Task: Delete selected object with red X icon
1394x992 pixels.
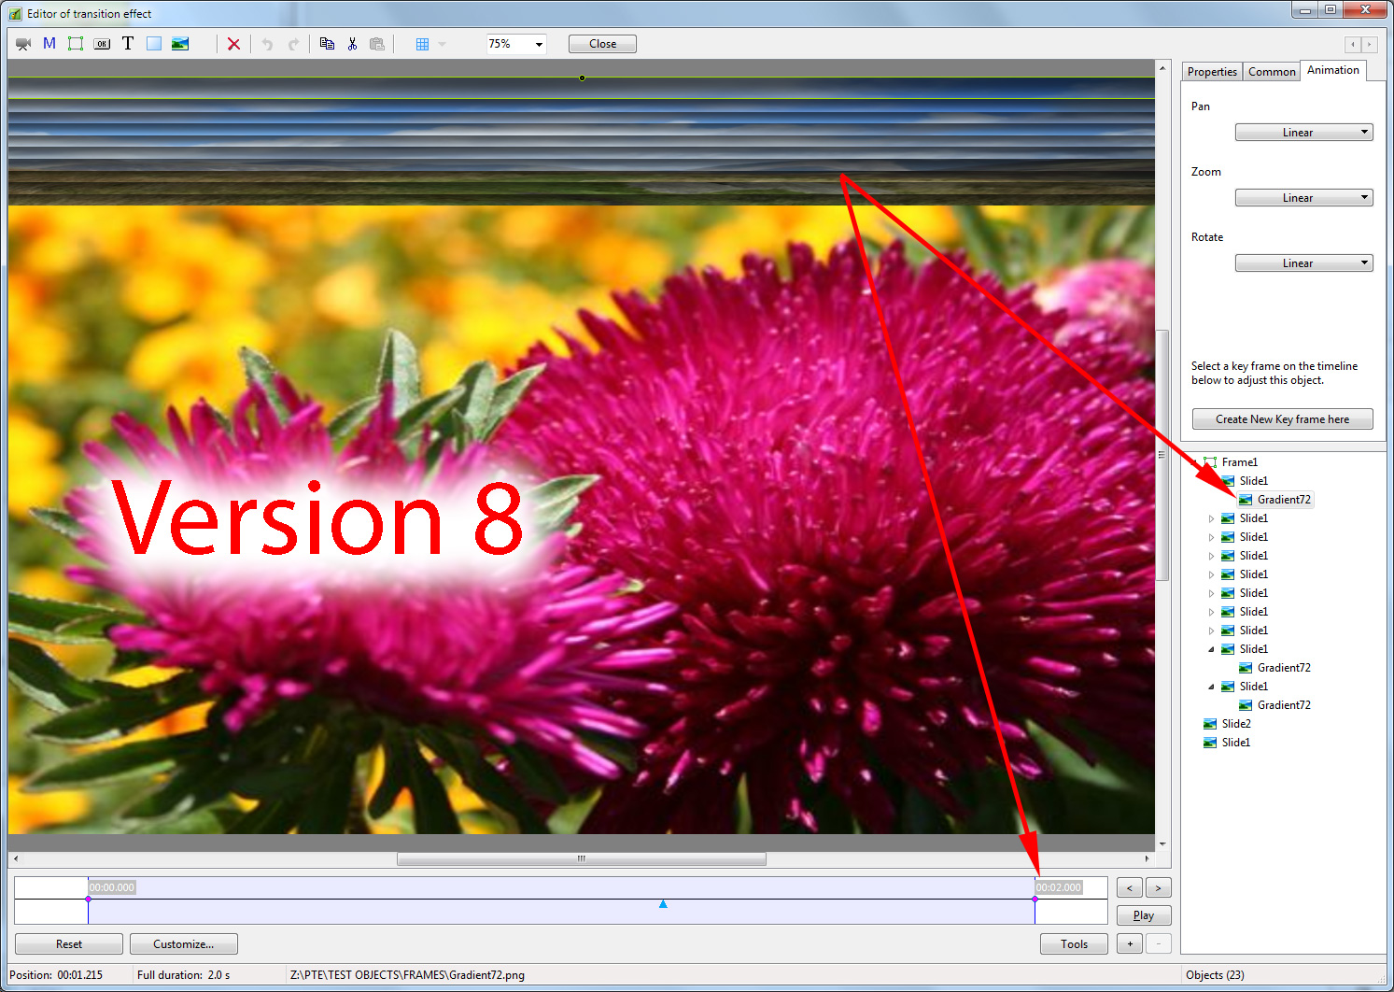Action: (233, 44)
